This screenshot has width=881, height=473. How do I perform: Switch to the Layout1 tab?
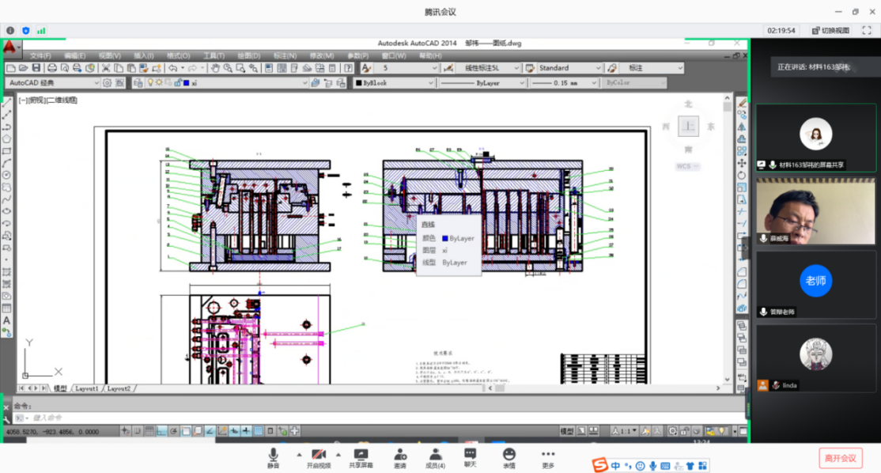[86, 388]
